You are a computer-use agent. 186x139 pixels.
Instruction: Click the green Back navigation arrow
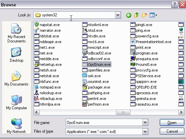click(128, 15)
